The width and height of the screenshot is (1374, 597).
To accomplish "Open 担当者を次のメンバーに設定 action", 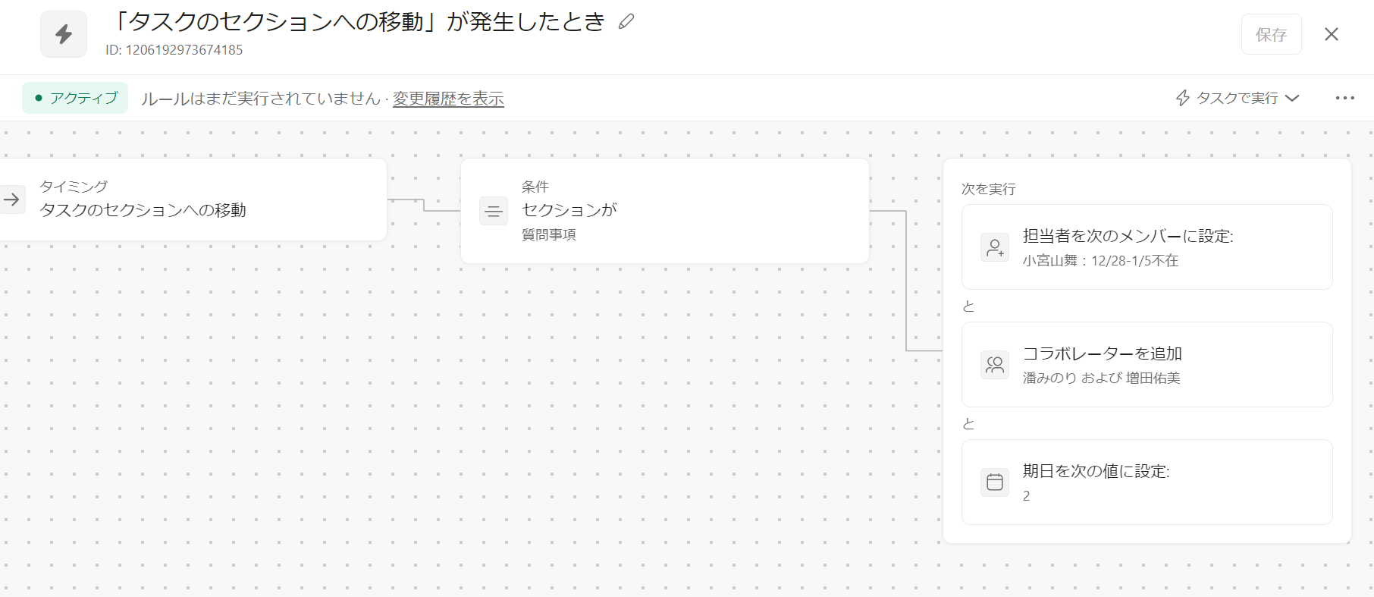I will coord(1147,247).
